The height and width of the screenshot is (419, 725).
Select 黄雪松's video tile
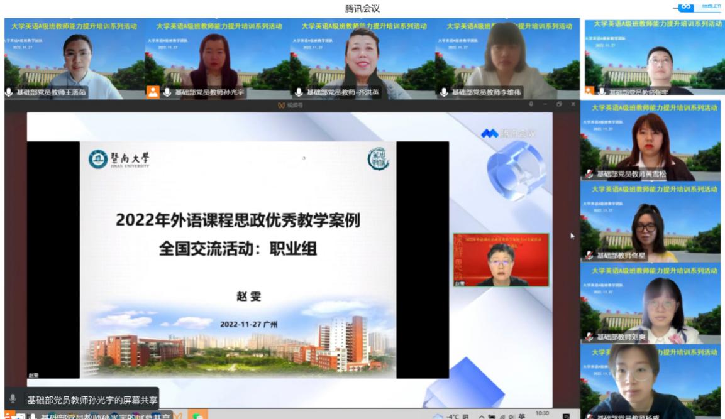pos(650,141)
